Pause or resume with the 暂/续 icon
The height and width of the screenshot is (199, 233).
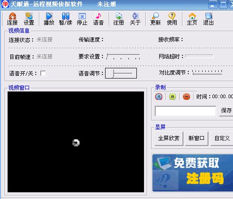click(x=65, y=19)
